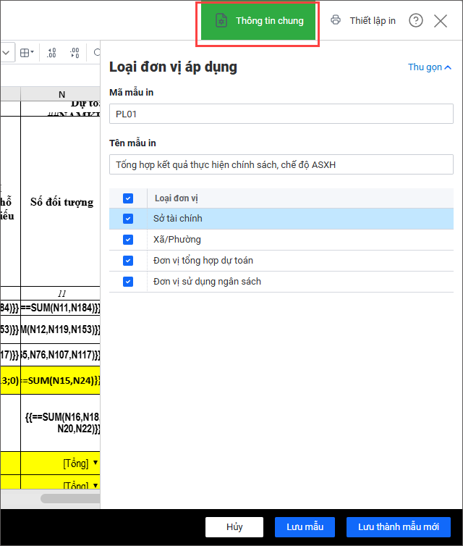Collapse the panel with Thu gọn

(x=430, y=67)
